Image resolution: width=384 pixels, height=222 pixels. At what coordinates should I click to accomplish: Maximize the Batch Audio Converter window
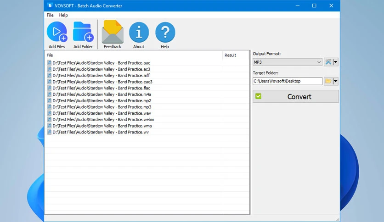pyautogui.click(x=314, y=6)
